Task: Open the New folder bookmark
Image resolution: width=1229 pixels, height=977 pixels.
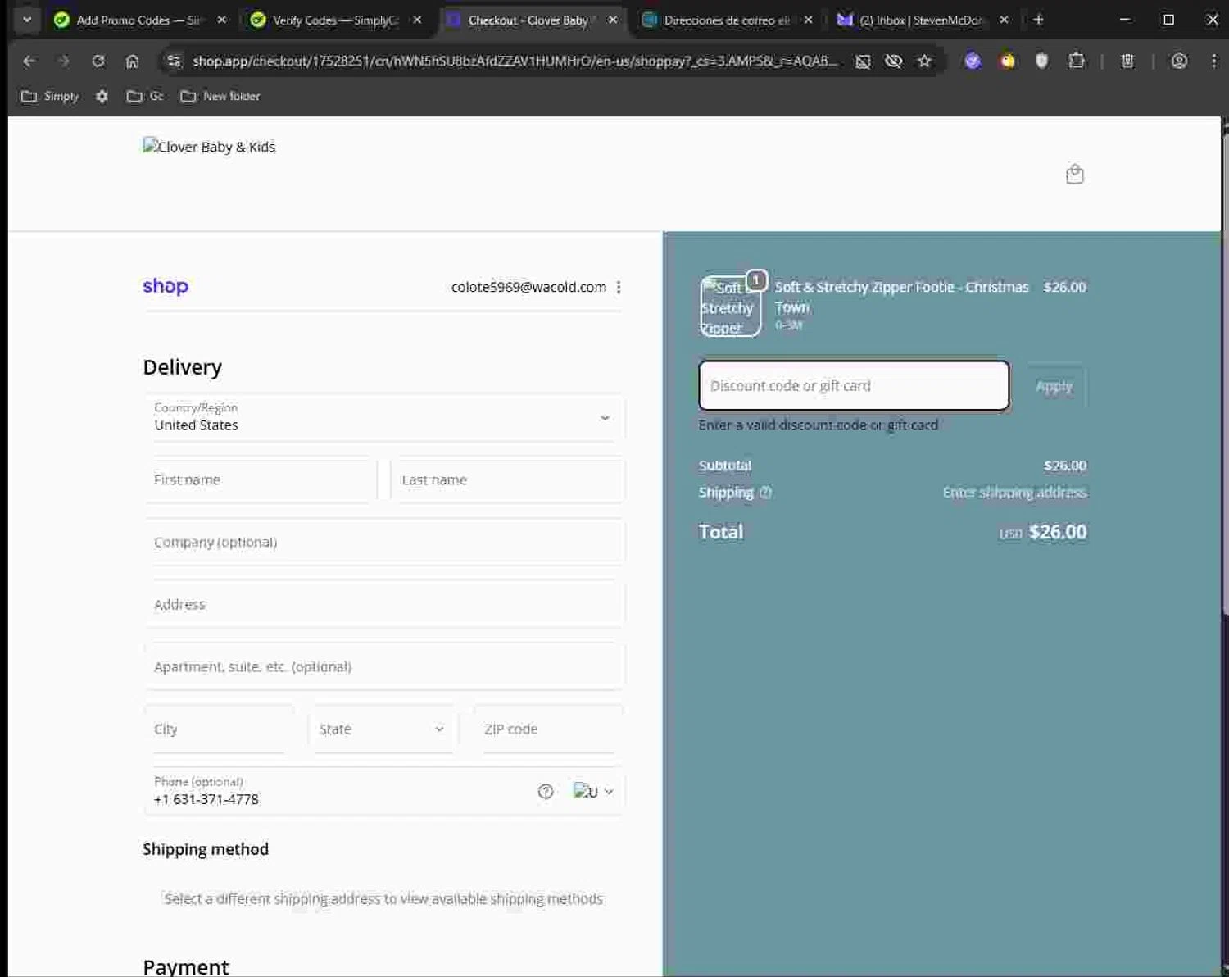Action: (x=220, y=96)
